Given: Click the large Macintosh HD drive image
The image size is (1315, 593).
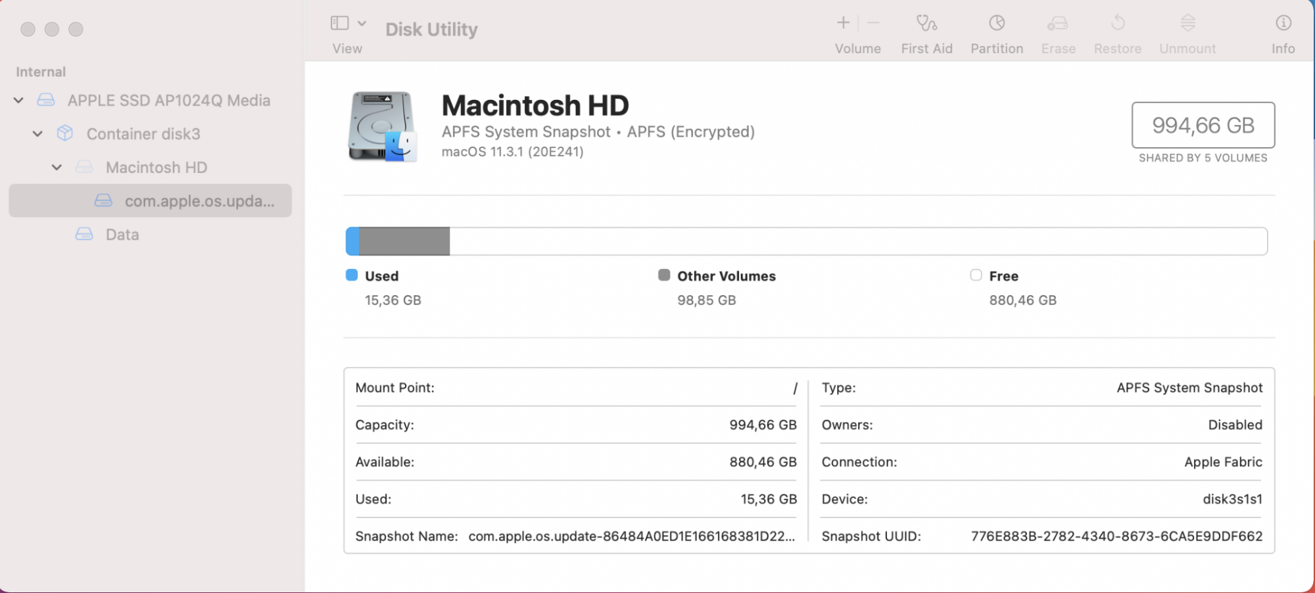Looking at the screenshot, I should pos(382,126).
